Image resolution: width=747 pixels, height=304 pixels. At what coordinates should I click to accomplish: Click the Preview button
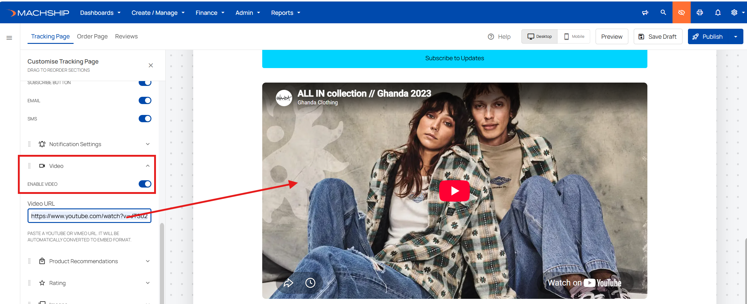[x=612, y=37]
